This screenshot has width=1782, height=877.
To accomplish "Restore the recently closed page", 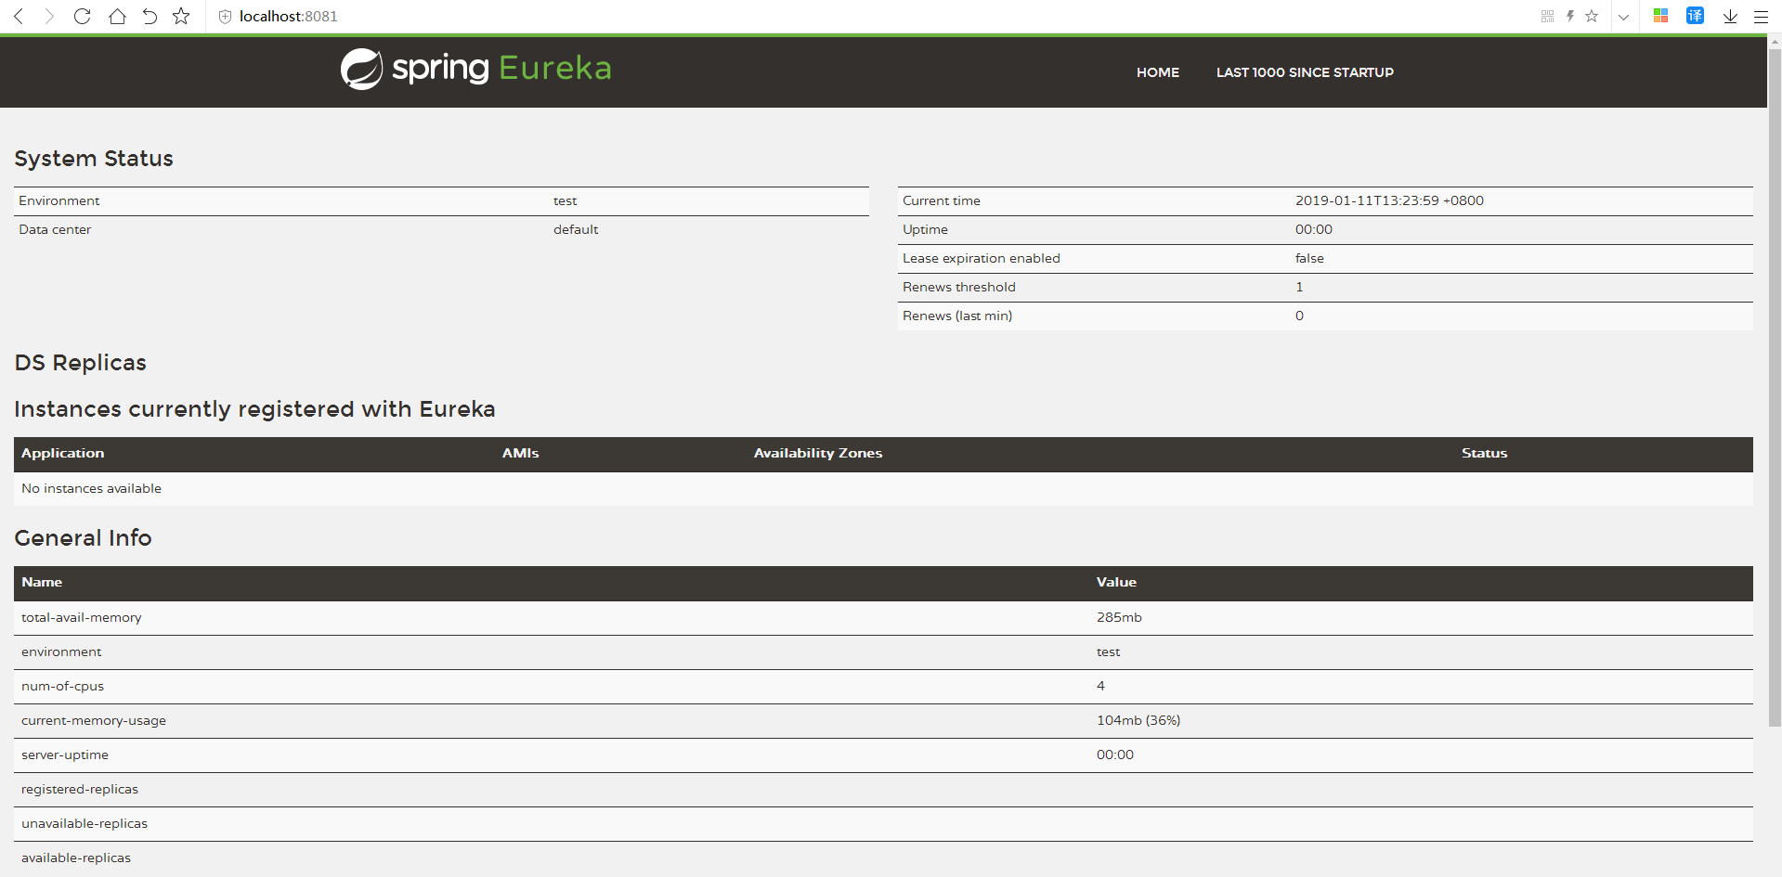I will point(150,17).
